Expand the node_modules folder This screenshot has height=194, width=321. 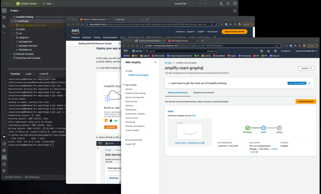13,25
